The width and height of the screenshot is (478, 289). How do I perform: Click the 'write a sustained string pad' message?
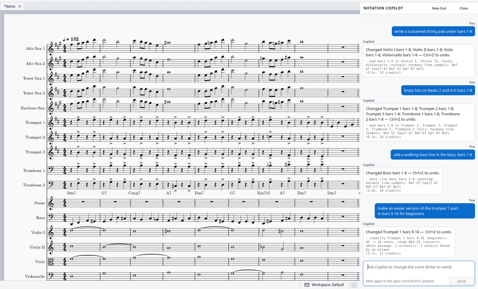[x=433, y=31]
